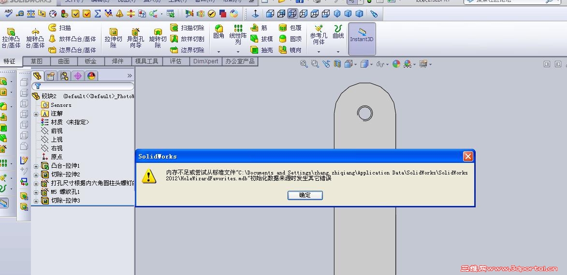The width and height of the screenshot is (567, 275).
Task: Switch to the 办公室产品 office products tab
Action: point(240,61)
